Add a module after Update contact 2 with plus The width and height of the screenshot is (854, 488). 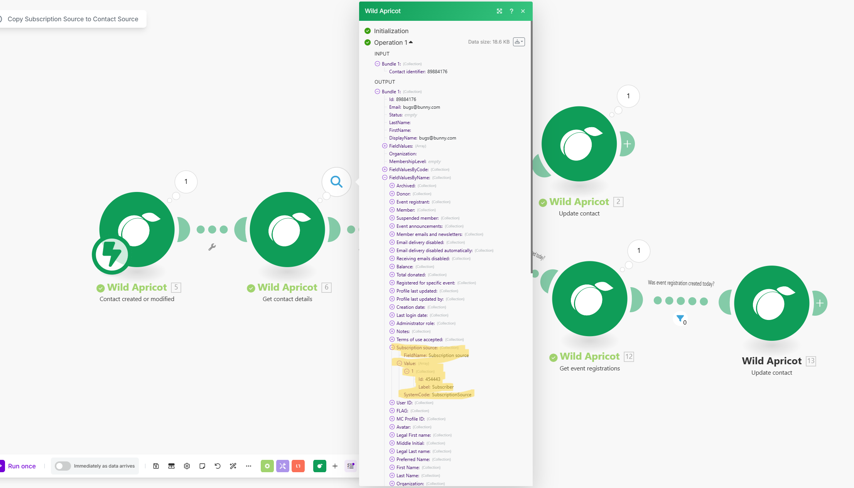627,144
